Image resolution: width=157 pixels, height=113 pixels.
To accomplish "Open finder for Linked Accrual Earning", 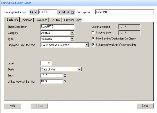I will pyautogui.click(x=65, y=82).
